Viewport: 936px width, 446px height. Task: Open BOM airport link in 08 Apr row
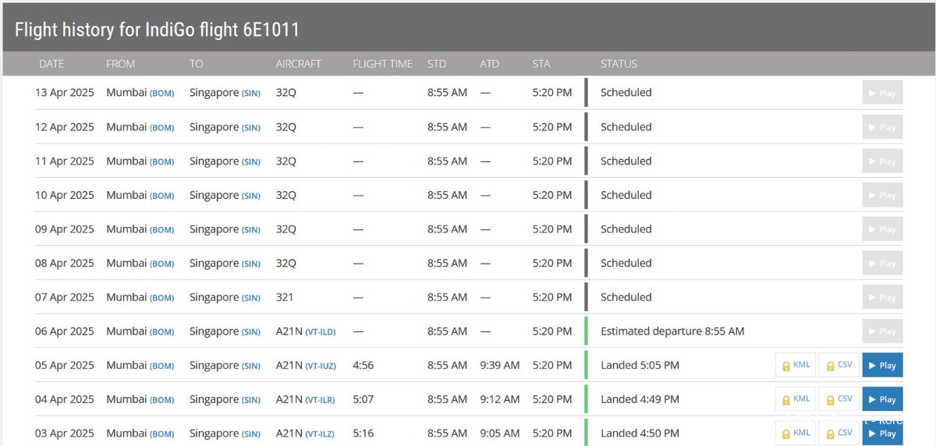point(161,264)
